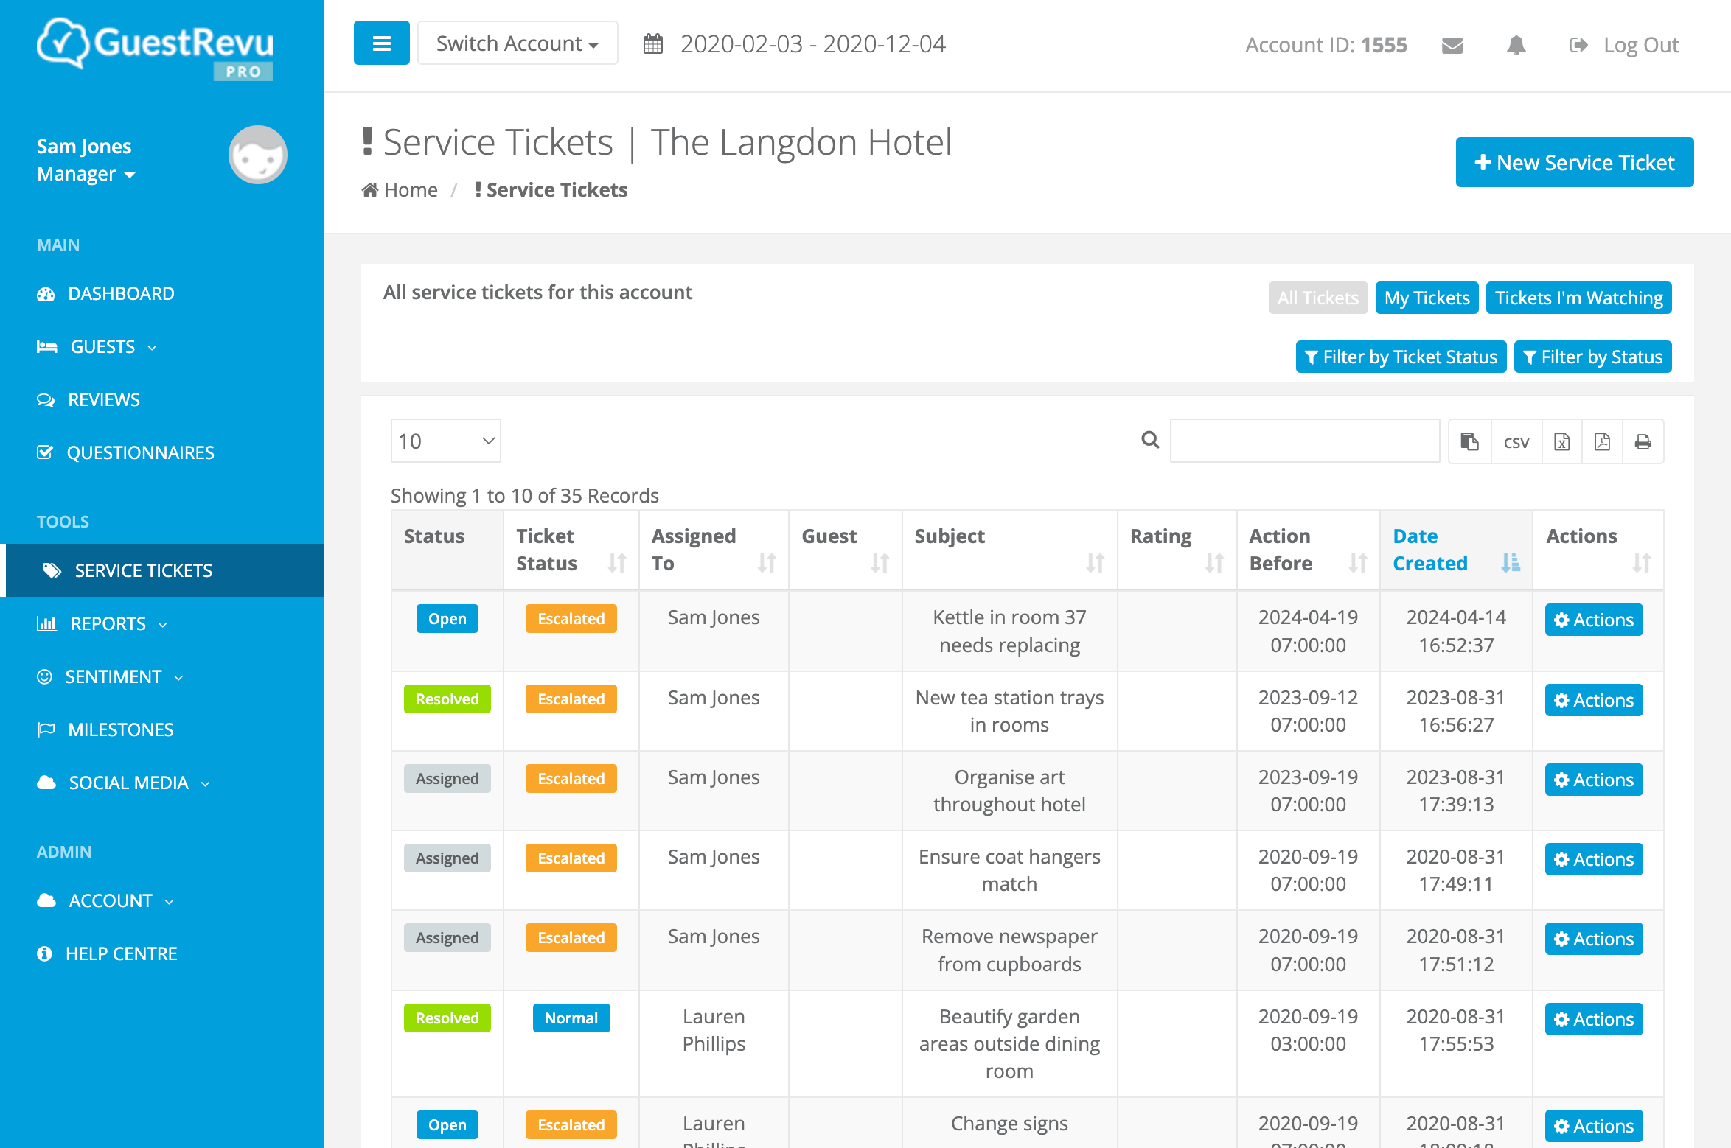Export table to PDF file icon

pos(1602,441)
